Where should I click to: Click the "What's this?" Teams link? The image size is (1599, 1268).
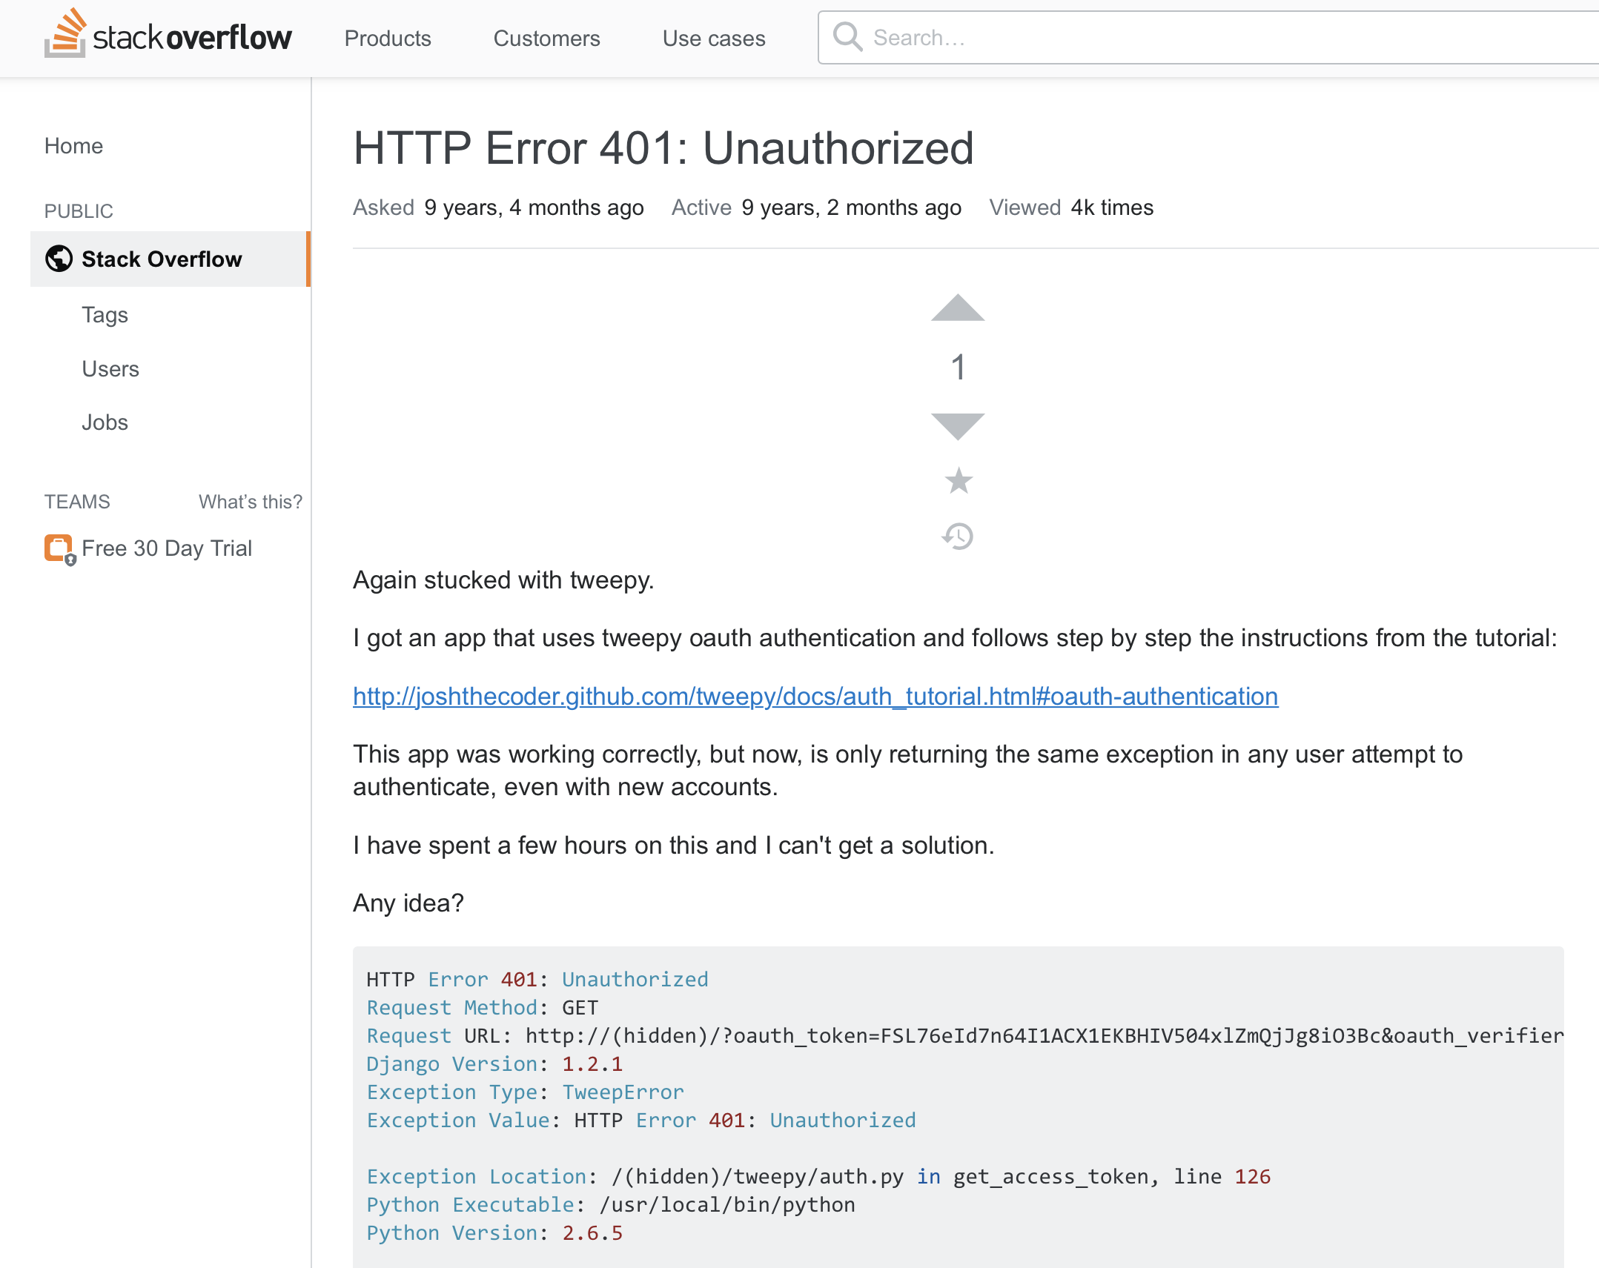pyautogui.click(x=250, y=502)
